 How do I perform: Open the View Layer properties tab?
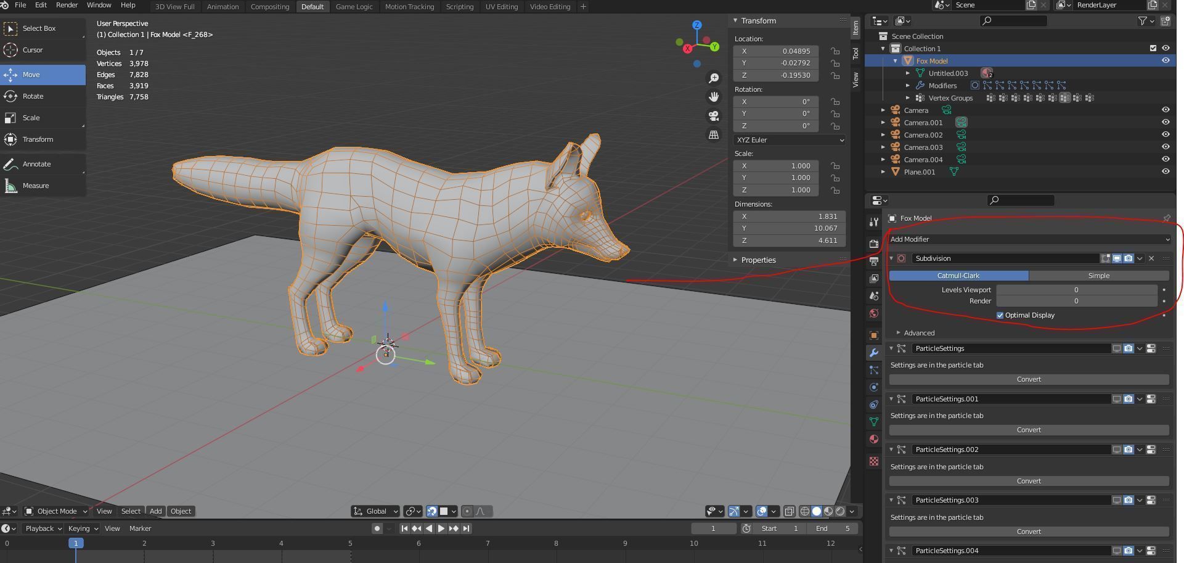873,279
